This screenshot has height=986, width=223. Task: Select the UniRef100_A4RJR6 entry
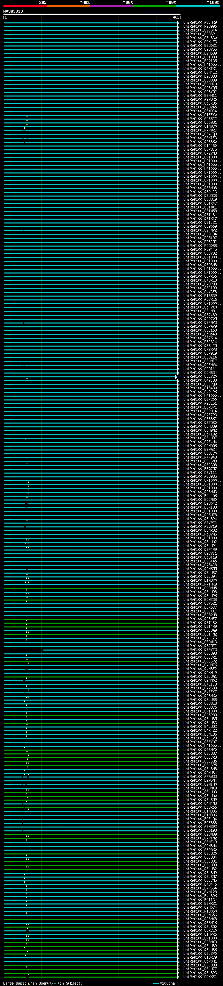click(x=200, y=392)
